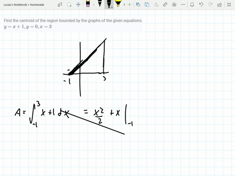Open the more options ellipsis menu

tap(183, 4)
